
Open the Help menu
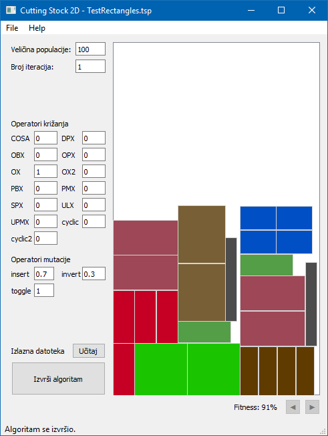click(x=37, y=28)
